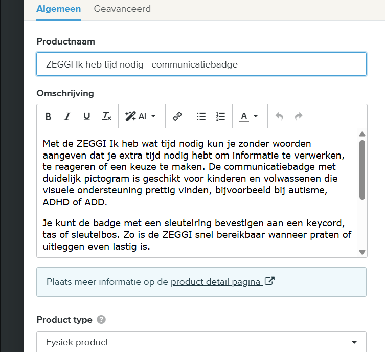This screenshot has height=352, width=385.
Task: Clear text formatting with Tx icon
Action: point(106,116)
